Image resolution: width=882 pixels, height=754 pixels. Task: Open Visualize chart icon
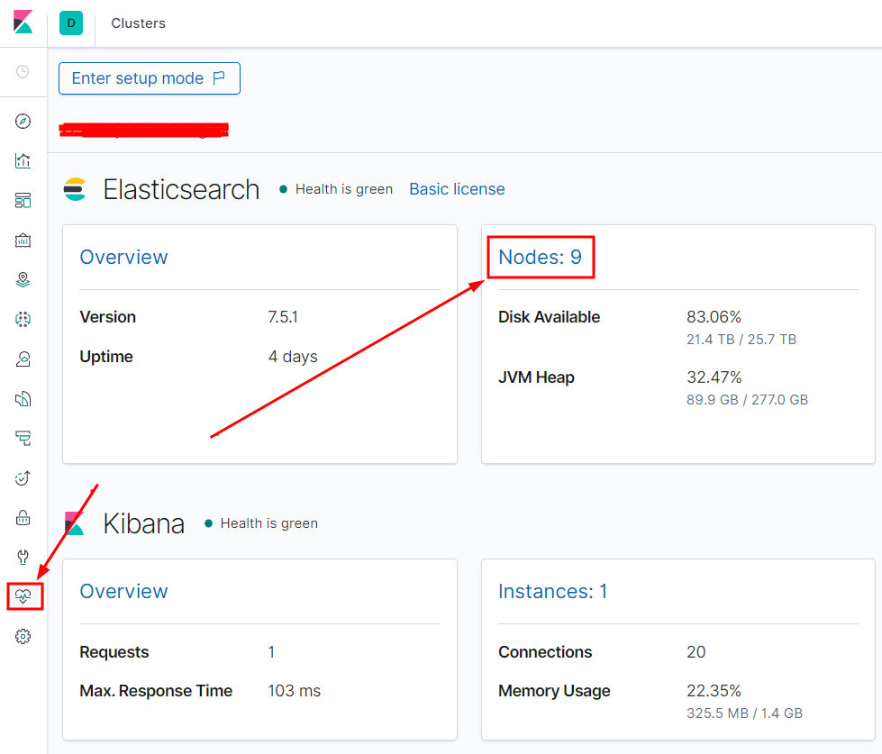(x=23, y=161)
